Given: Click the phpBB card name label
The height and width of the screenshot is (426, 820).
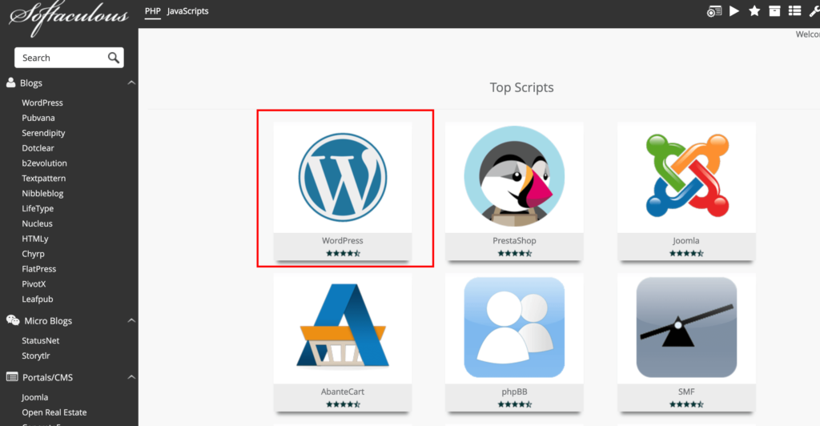Looking at the screenshot, I should point(514,392).
